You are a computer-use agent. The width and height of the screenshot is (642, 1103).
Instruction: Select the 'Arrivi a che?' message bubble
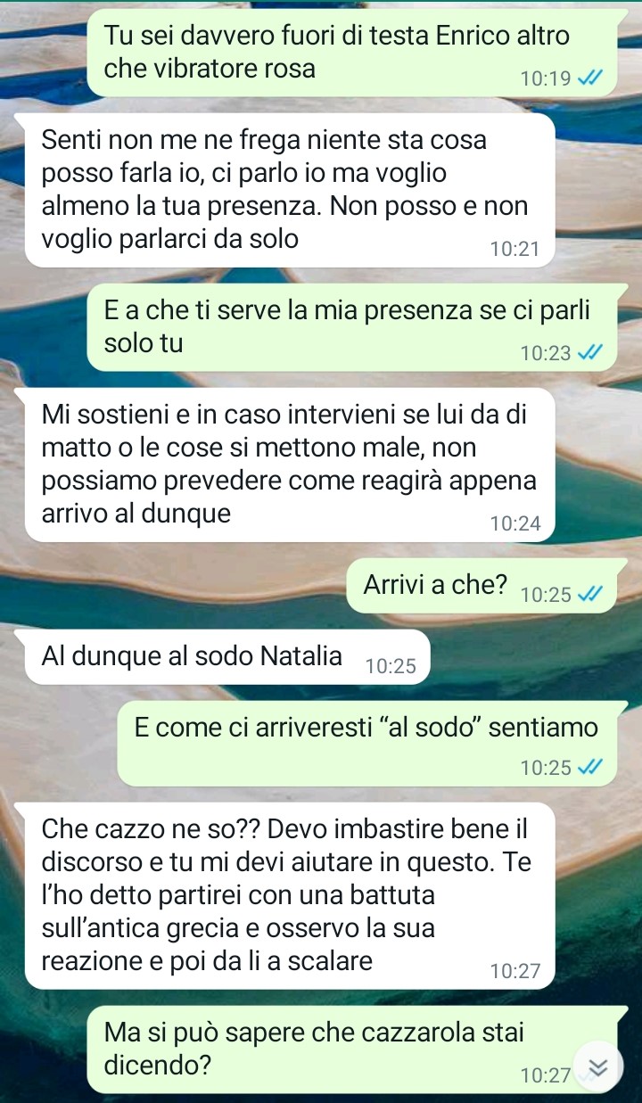point(481,586)
